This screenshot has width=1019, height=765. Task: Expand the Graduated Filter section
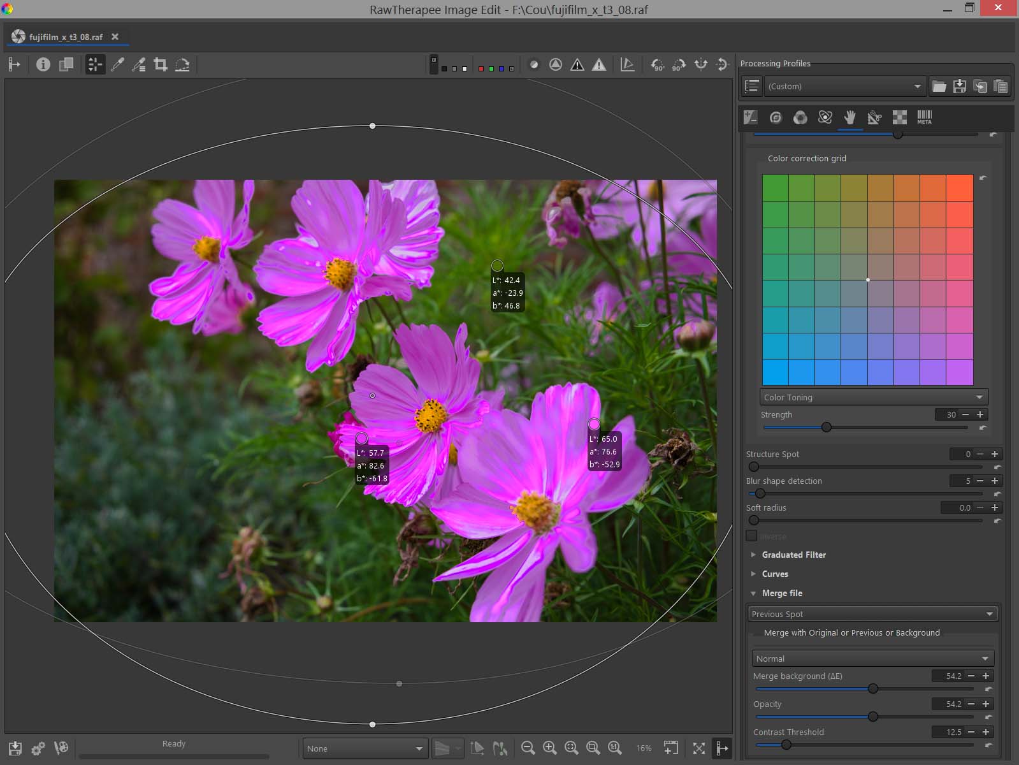pos(793,555)
